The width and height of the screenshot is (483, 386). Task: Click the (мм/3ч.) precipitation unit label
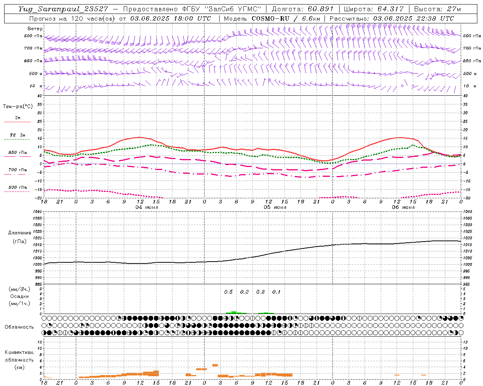pos(20,289)
